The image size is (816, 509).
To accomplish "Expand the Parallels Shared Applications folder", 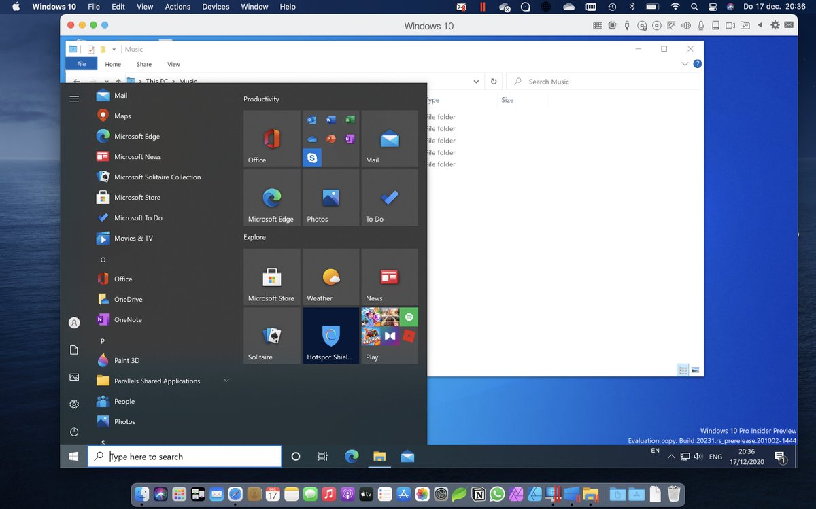I will point(226,381).
